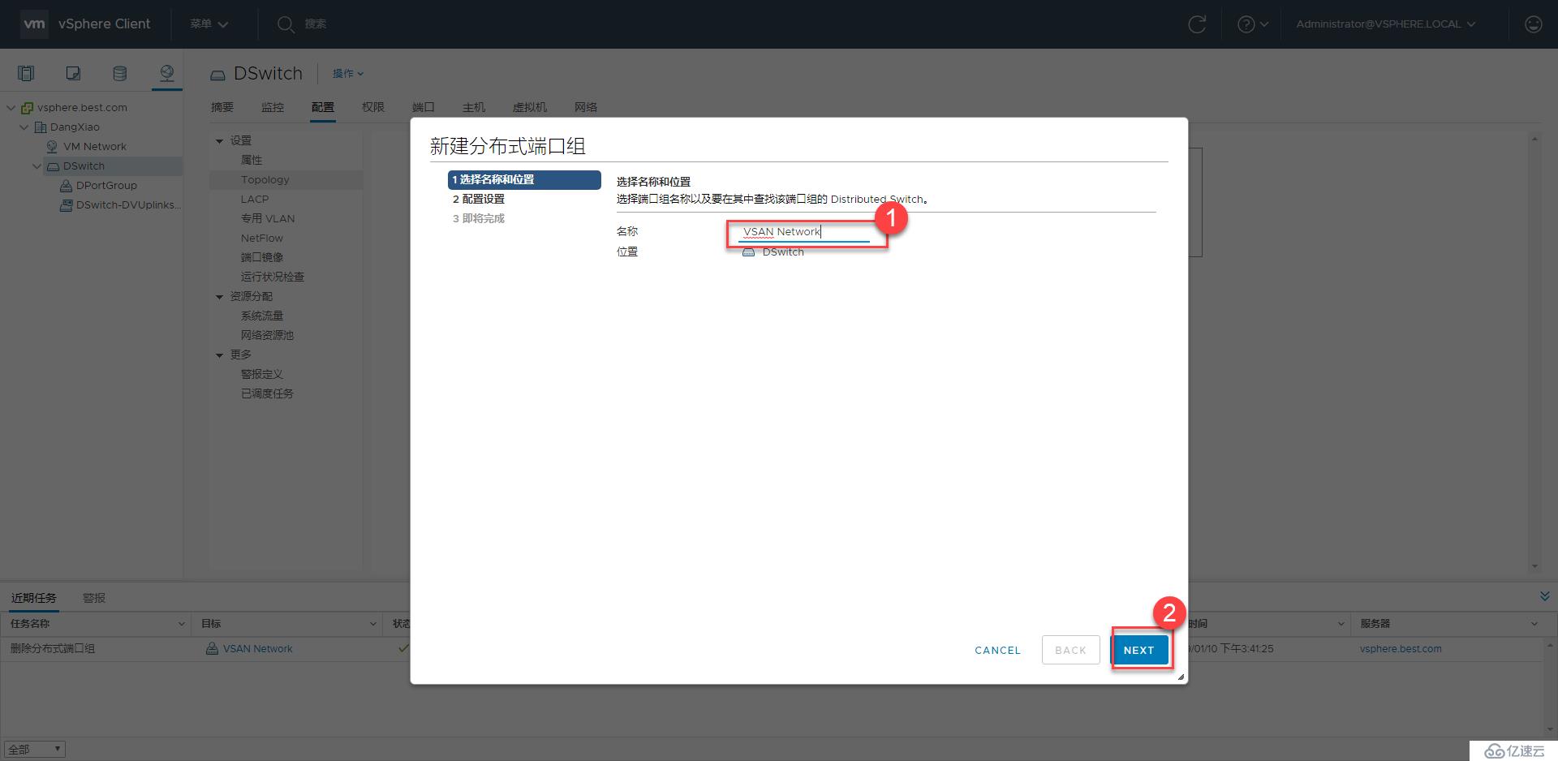The width and height of the screenshot is (1558, 761).
Task: Collapse the 更多 section
Action: (219, 355)
